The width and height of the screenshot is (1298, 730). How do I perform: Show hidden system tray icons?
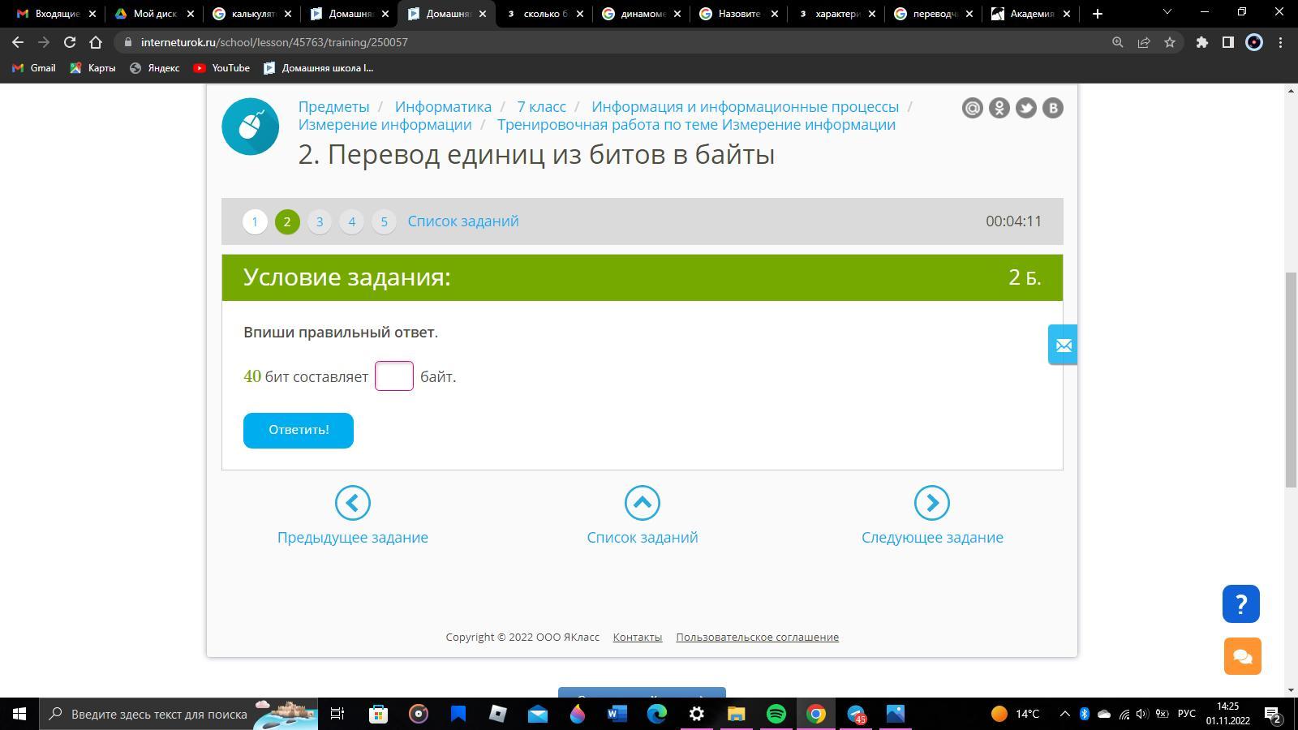tap(1064, 714)
